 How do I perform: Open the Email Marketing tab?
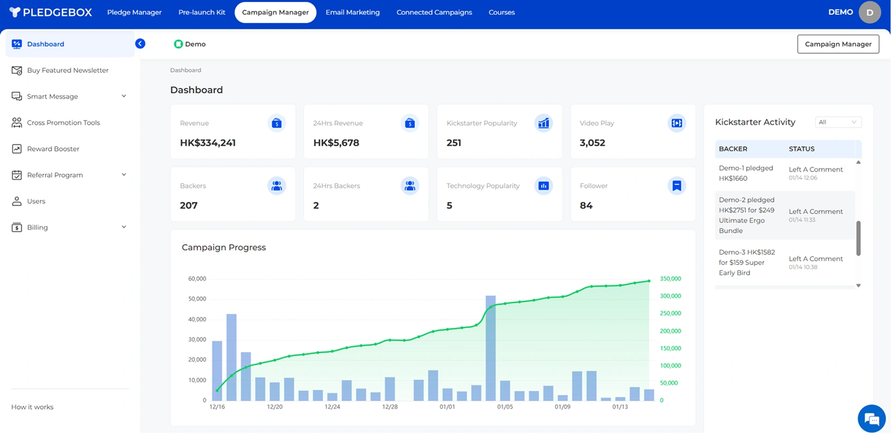click(352, 12)
